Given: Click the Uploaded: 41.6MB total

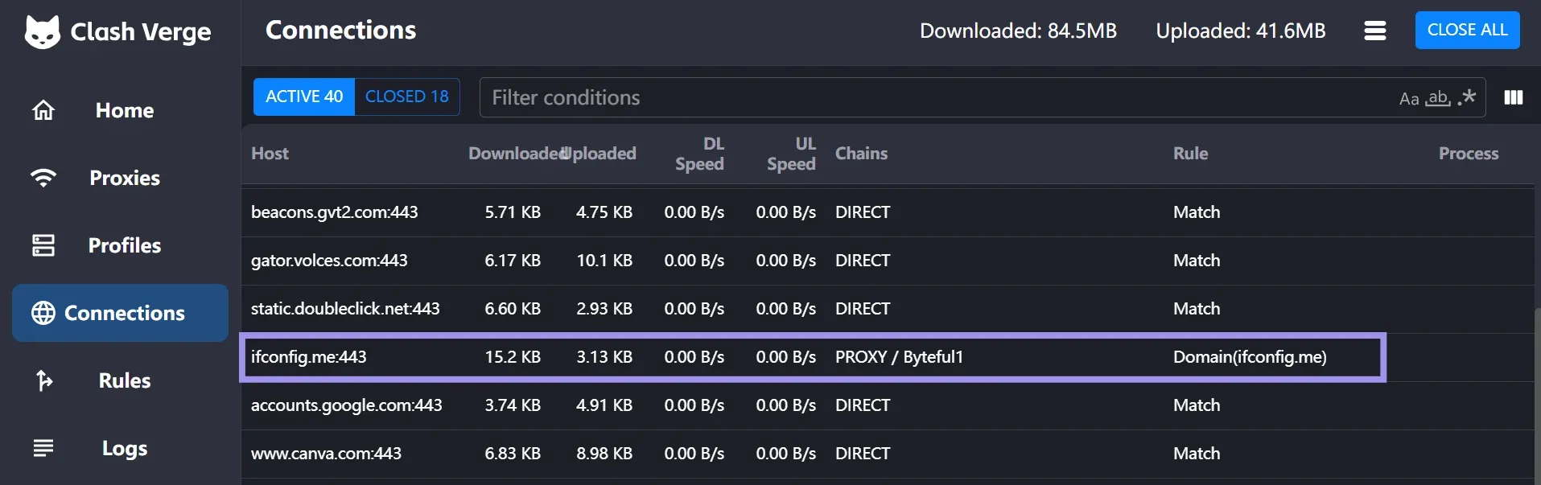Looking at the screenshot, I should pos(1240,31).
